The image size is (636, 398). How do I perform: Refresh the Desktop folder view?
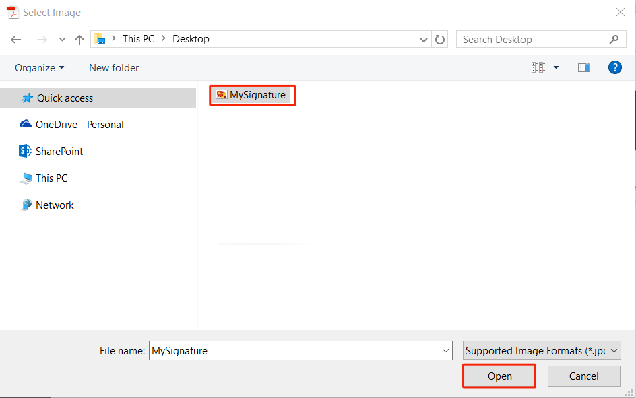click(x=440, y=40)
